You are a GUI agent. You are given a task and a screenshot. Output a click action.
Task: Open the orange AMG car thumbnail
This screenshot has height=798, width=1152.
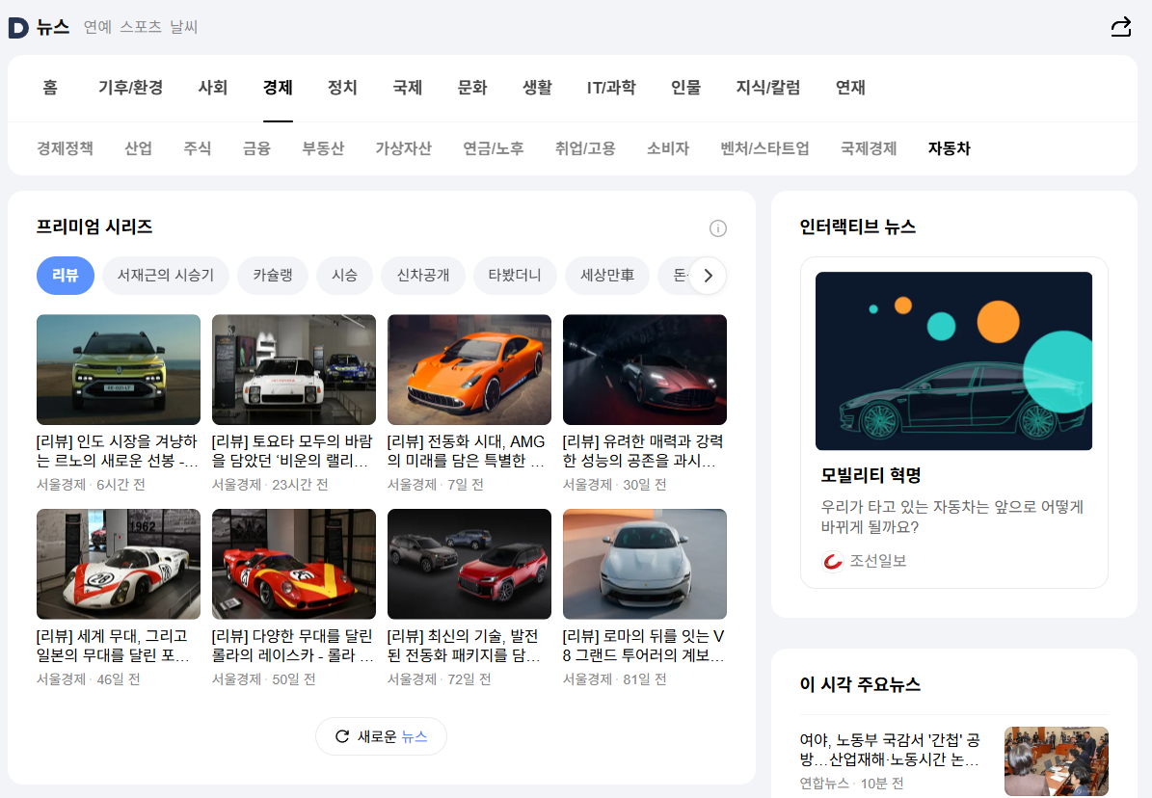point(469,370)
